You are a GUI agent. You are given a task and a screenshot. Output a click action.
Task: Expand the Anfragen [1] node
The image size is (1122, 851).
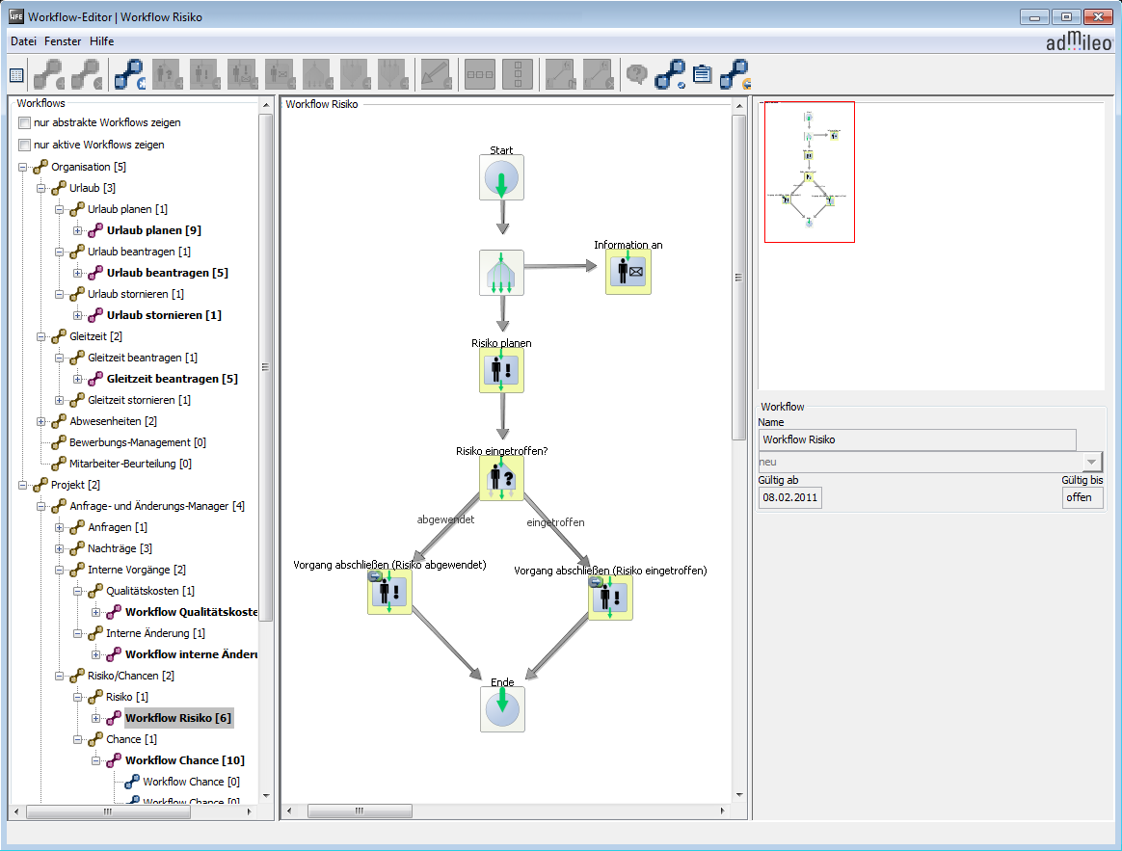(x=60, y=527)
